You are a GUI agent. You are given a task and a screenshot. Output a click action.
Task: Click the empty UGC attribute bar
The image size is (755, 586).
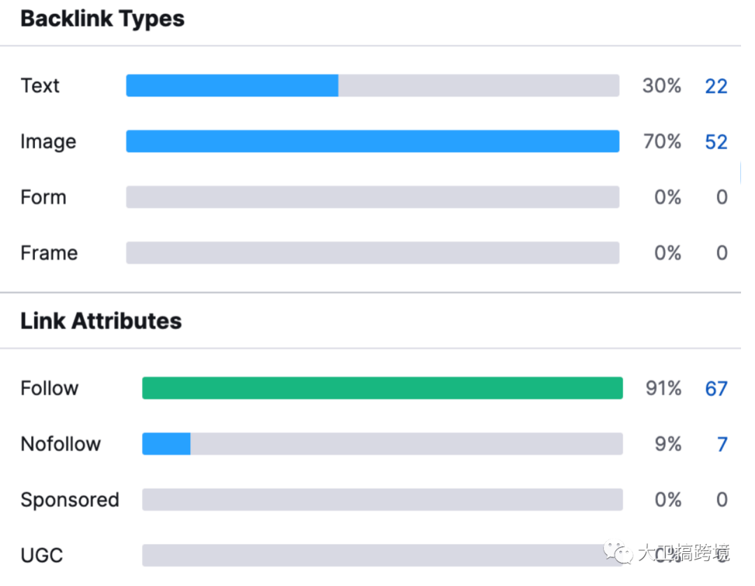point(371,555)
